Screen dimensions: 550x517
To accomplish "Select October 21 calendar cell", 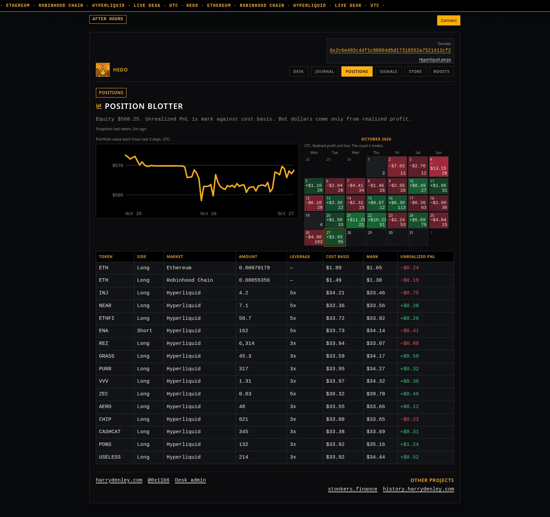I will point(355,220).
